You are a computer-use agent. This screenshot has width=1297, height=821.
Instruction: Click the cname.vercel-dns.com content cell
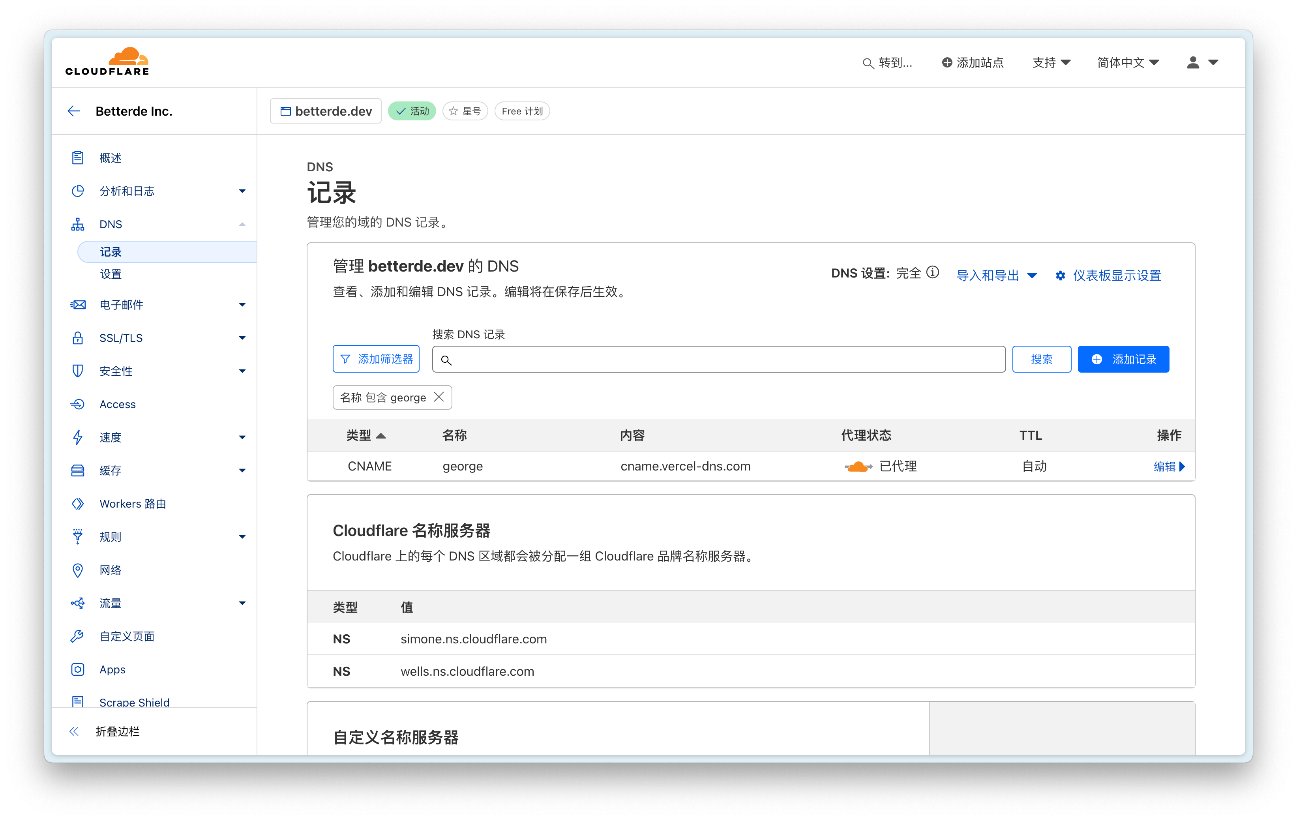click(x=685, y=466)
